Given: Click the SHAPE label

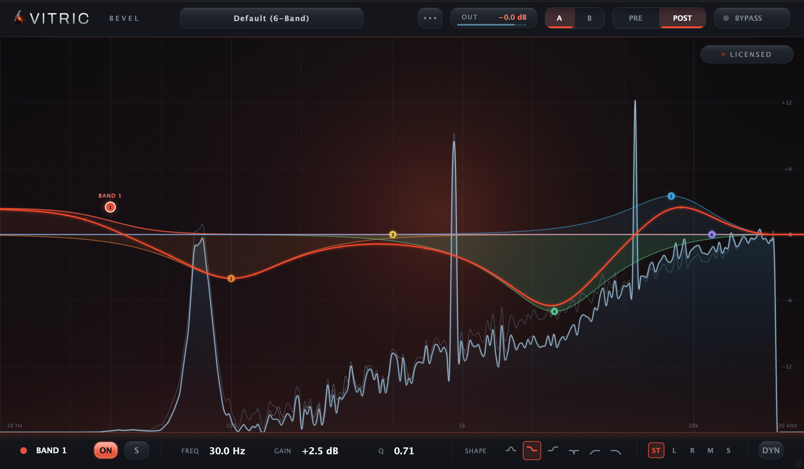Looking at the screenshot, I should [x=476, y=451].
